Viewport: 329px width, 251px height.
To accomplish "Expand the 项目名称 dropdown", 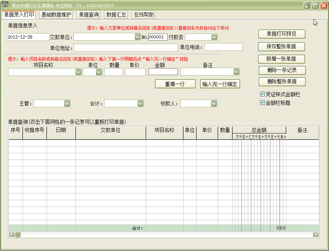I will point(78,72).
